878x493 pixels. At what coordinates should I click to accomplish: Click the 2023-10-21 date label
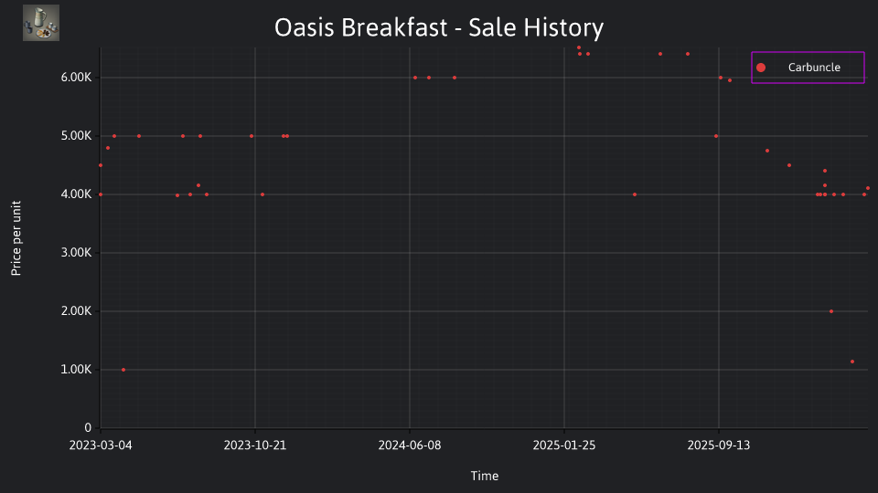[255, 446]
